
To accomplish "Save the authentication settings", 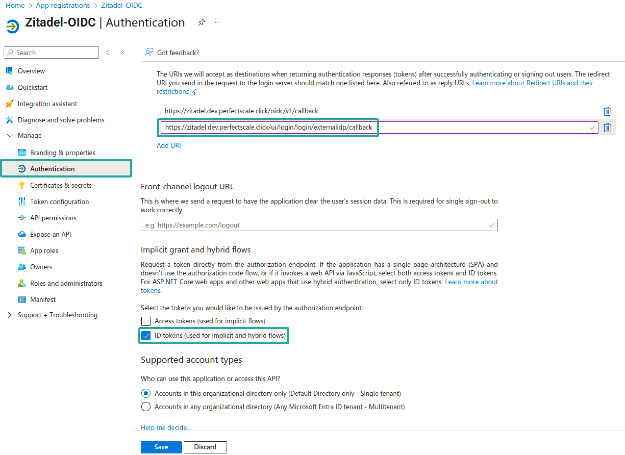I will tap(161, 447).
